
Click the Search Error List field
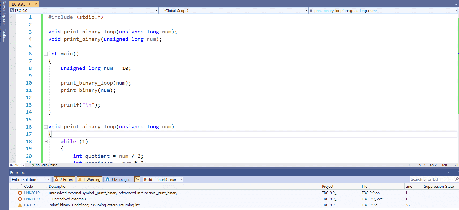pos(432,180)
